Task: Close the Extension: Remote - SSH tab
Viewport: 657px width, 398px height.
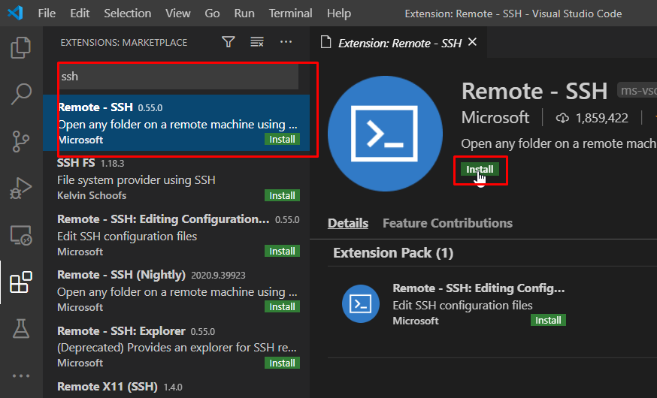Action: [x=472, y=42]
